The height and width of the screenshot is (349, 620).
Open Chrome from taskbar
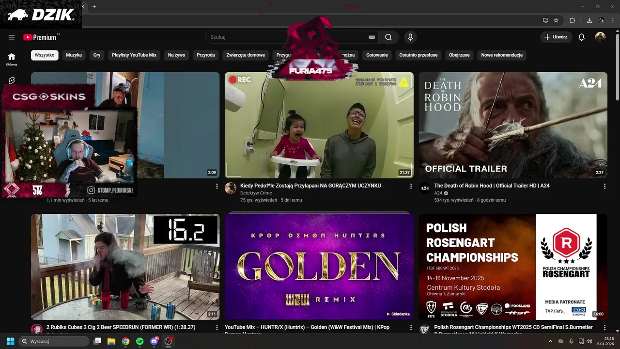tap(125, 341)
